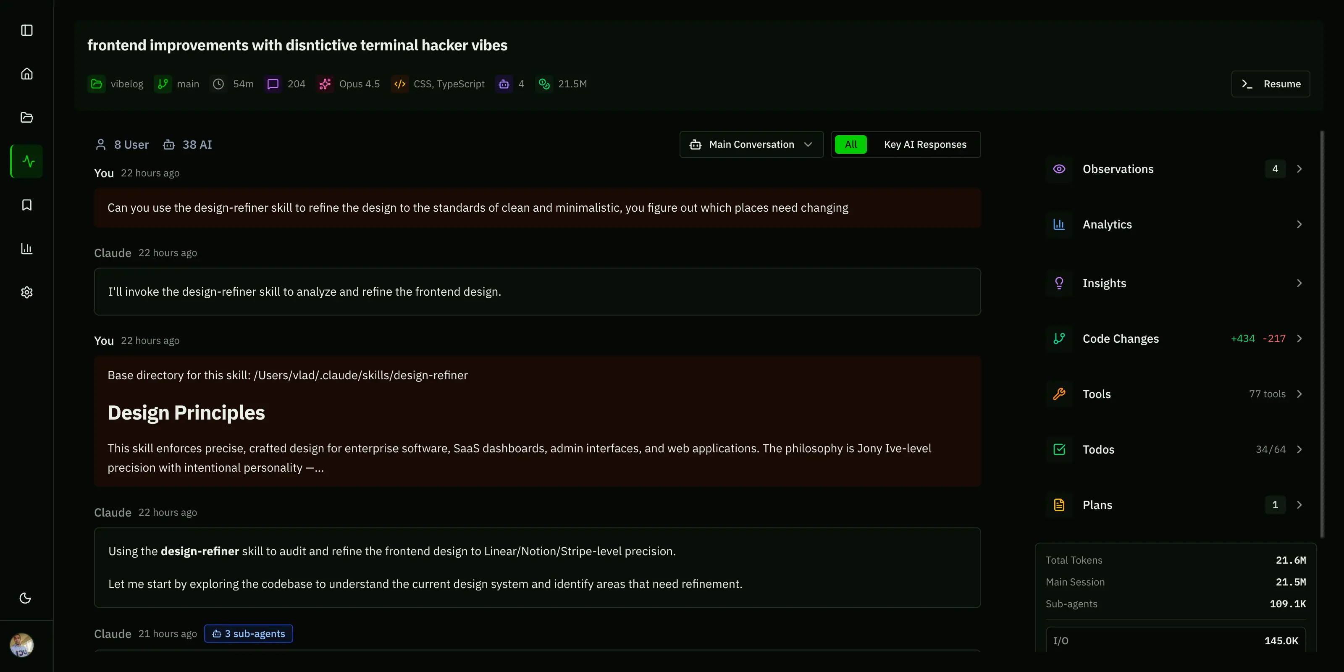Select the All filter toggle

click(x=850, y=144)
